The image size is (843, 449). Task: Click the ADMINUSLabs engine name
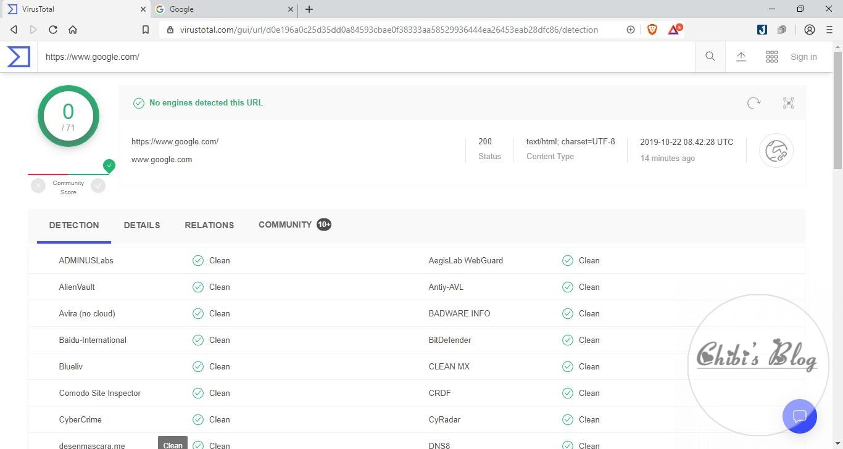pyautogui.click(x=86, y=260)
